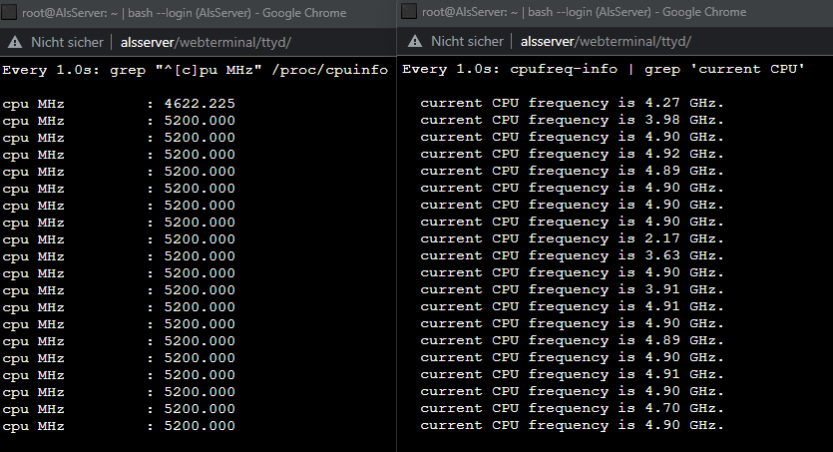The width and height of the screenshot is (833, 452).
Task: Focus the left window's alsserver/webterminal/ttyd/ address
Action: coord(206,43)
